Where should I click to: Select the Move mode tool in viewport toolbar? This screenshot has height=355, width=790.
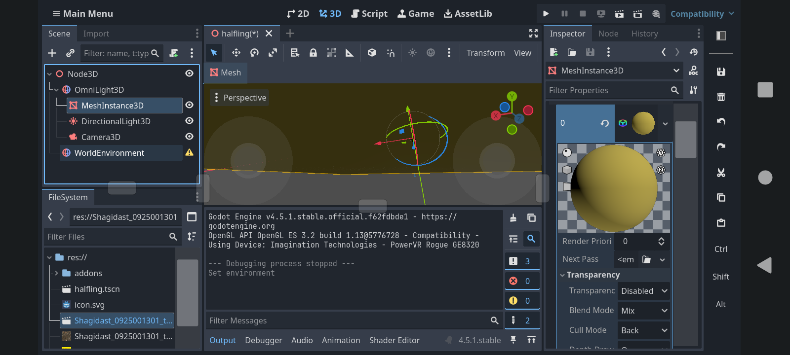[x=236, y=53]
